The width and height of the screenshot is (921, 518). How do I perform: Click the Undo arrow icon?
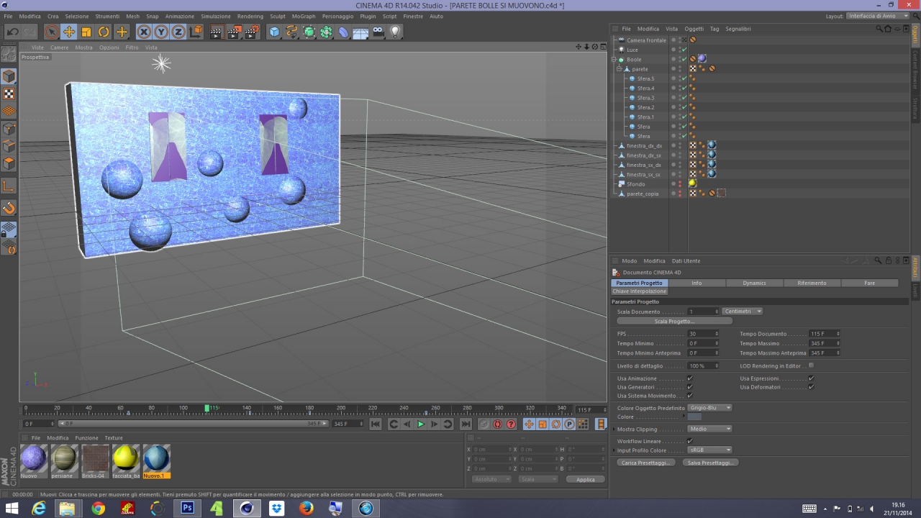[x=12, y=32]
